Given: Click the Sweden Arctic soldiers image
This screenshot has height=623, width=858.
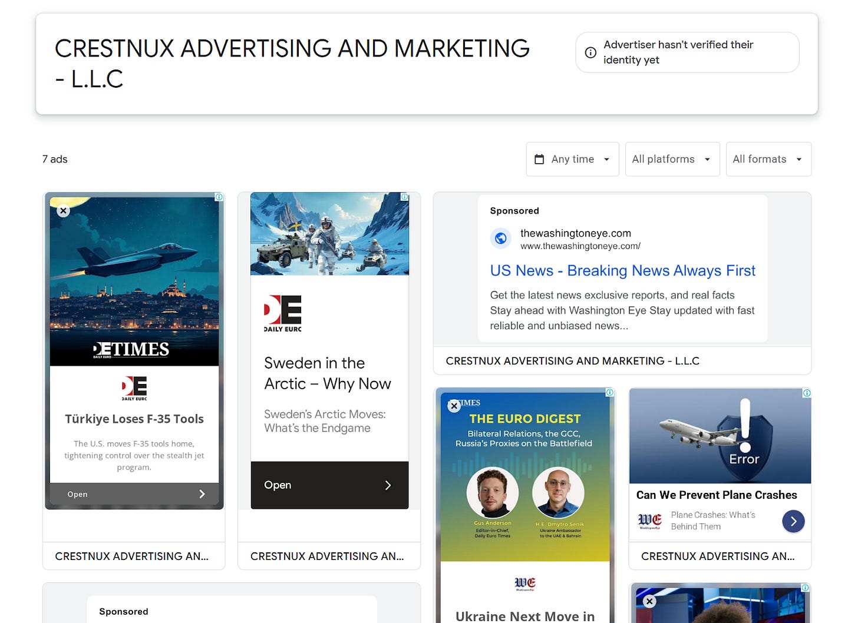Looking at the screenshot, I should pos(329,234).
